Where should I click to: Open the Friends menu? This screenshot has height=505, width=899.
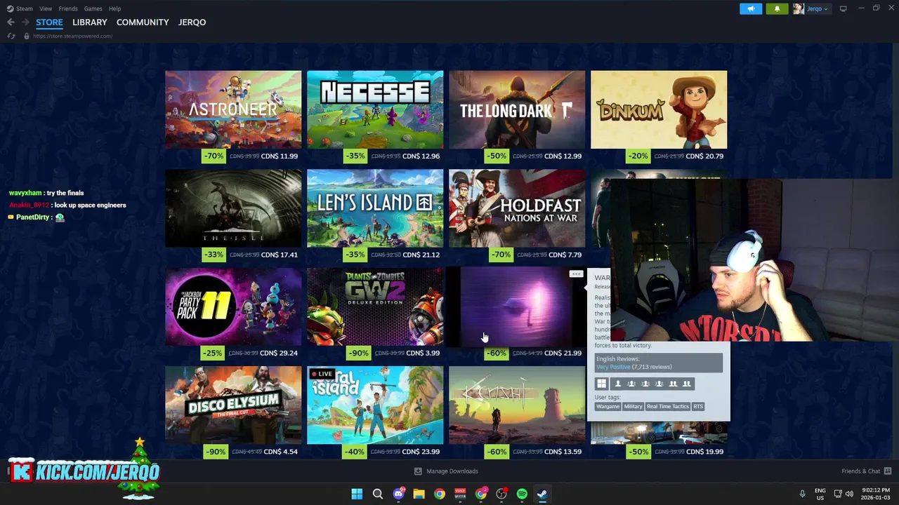click(x=68, y=8)
